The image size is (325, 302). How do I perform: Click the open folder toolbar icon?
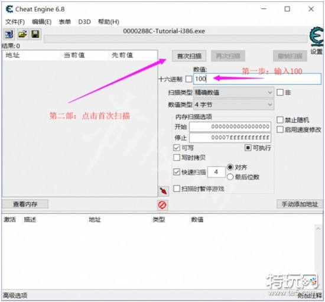(x=22, y=34)
